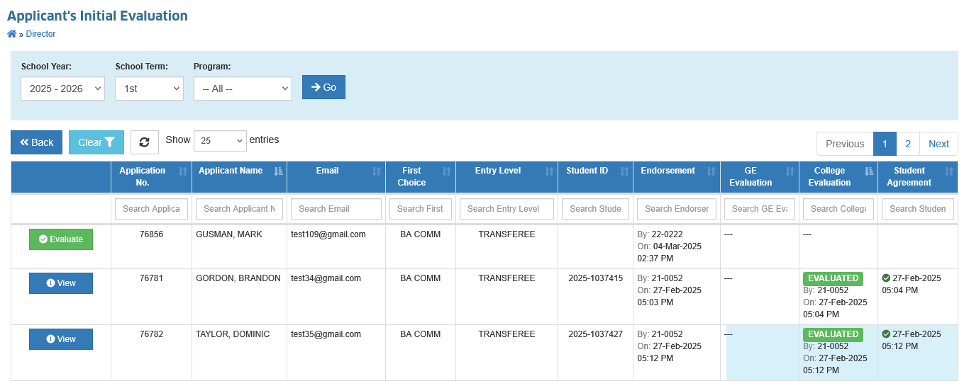Click email test35@gmail.com
Viewport: 969px width, 381px height.
[326, 334]
